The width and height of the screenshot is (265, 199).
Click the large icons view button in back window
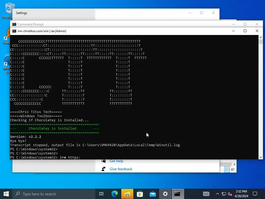click(233, 169)
